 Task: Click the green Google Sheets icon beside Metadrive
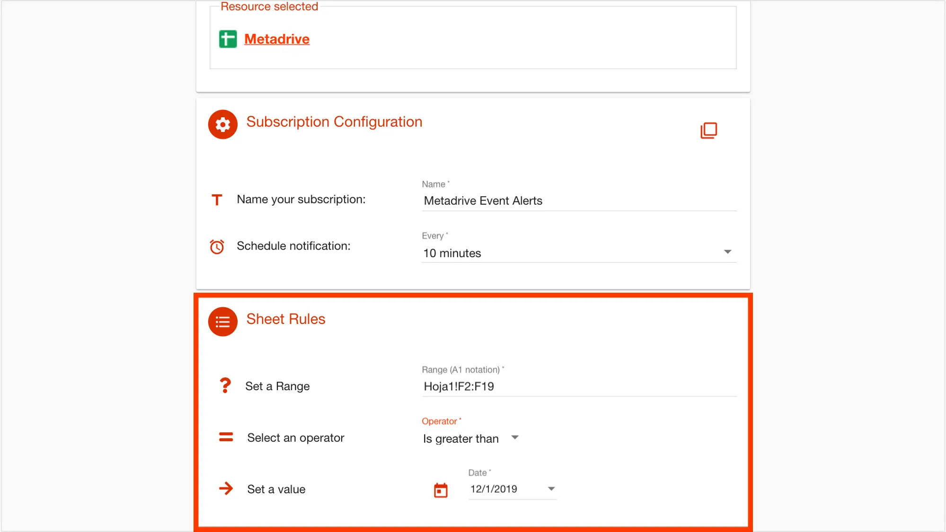(228, 39)
